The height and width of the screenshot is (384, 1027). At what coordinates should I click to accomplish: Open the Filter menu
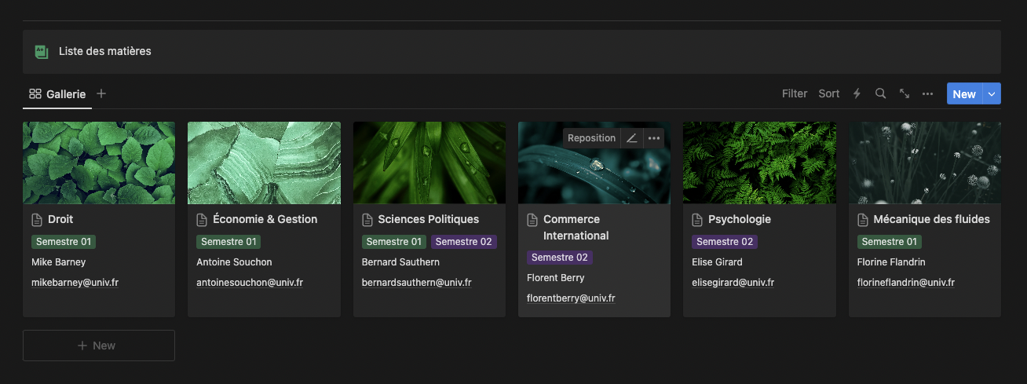[x=794, y=93]
